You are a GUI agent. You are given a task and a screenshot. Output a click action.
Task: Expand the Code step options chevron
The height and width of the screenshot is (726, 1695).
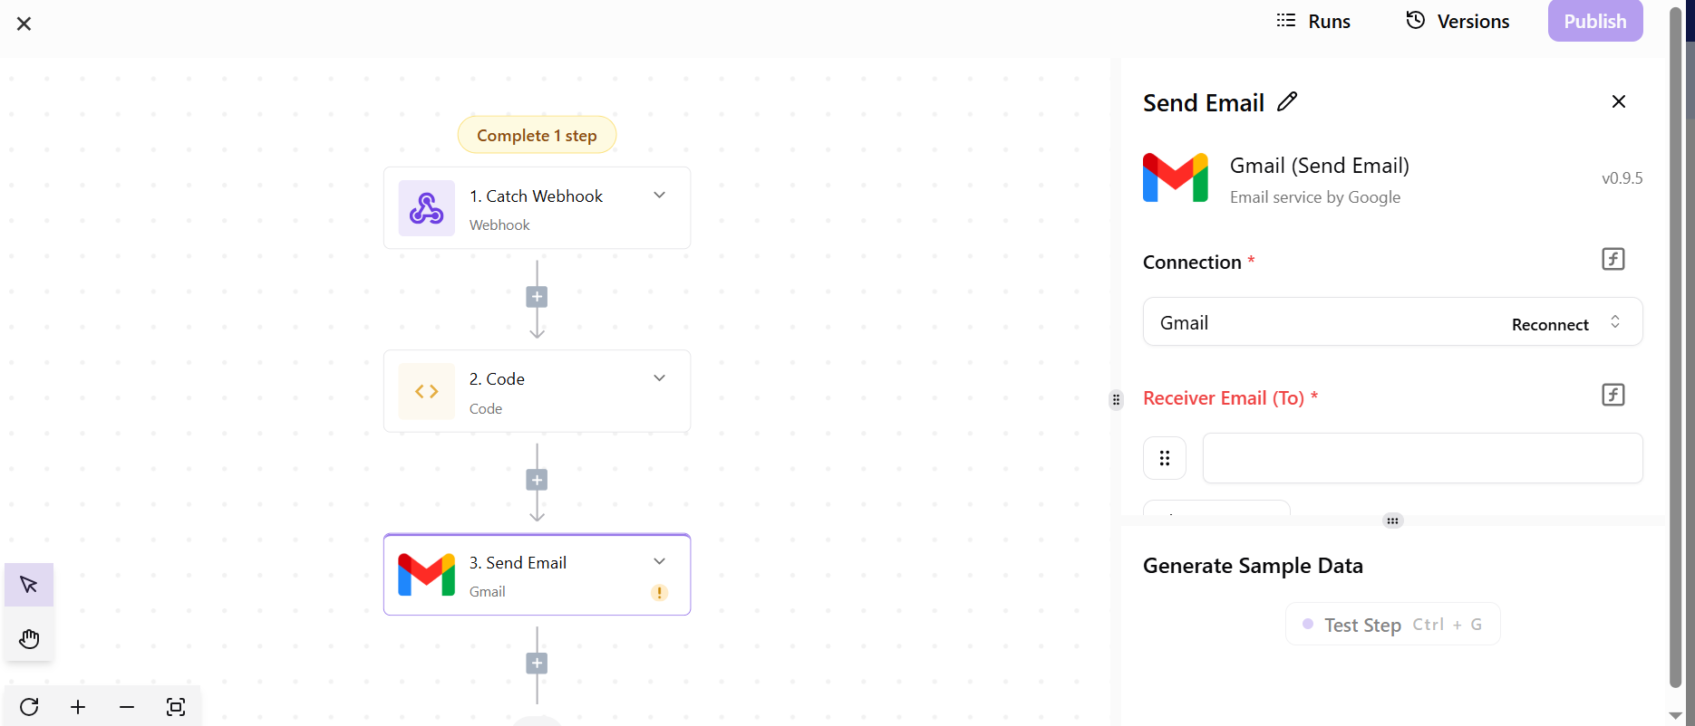660,378
